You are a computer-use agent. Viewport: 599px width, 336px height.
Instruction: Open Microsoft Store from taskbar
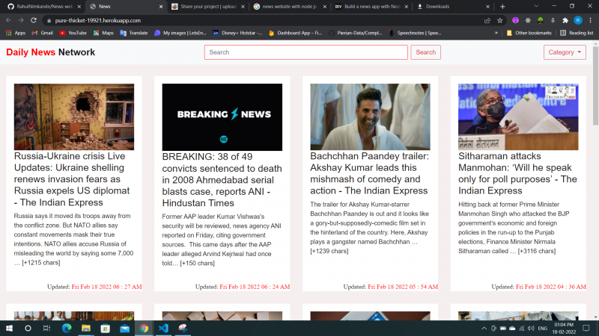pos(105,328)
